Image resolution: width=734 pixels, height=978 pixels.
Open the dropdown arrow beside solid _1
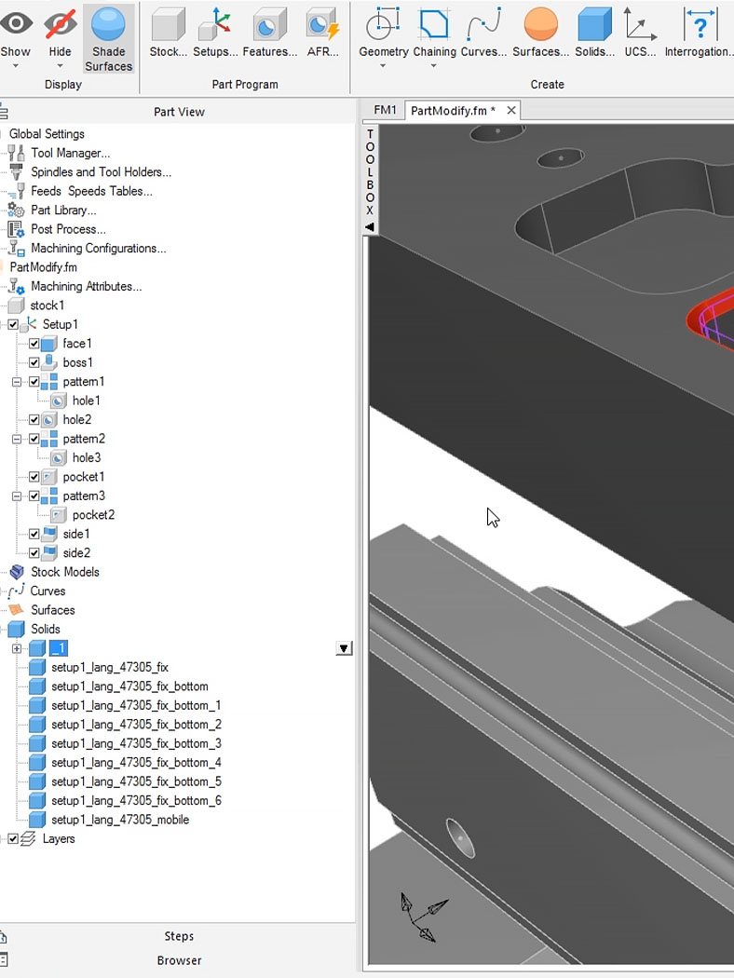pyautogui.click(x=344, y=648)
